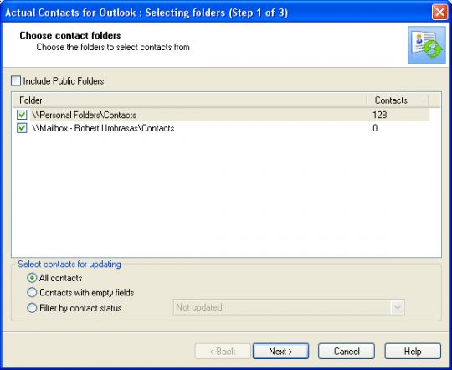The height and width of the screenshot is (370, 452).
Task: Sort by the Contacts column header
Action: [x=398, y=100]
